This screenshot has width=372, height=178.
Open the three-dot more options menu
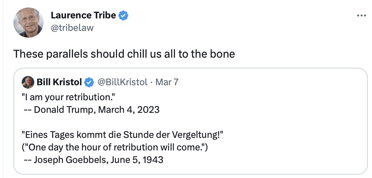361,16
